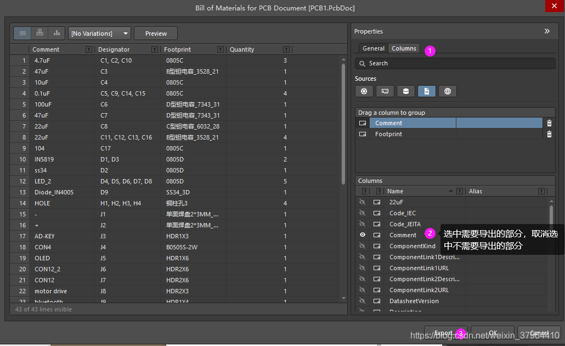Click the Preview button
Image resolution: width=565 pixels, height=346 pixels.
(x=156, y=33)
